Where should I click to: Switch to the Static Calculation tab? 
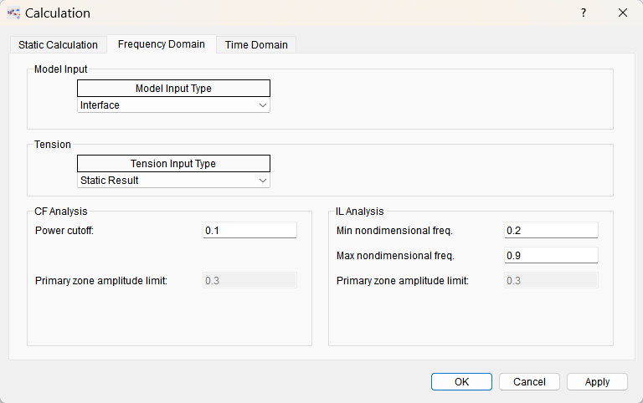point(58,45)
